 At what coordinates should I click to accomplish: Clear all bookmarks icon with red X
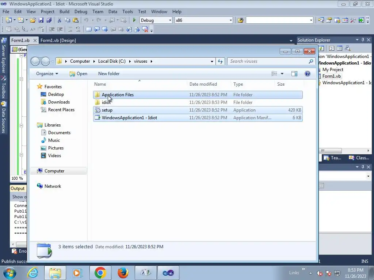145,29
